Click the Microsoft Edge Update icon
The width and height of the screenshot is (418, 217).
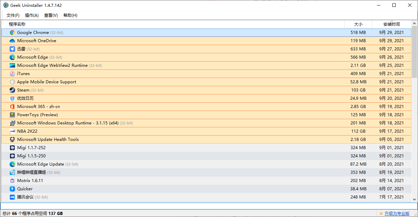(12, 164)
